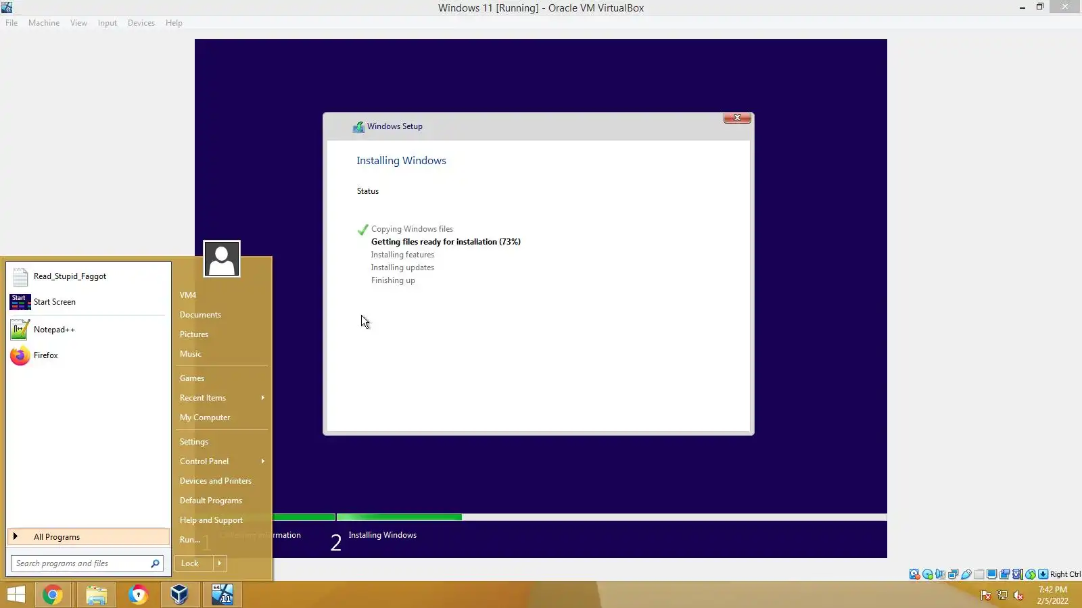Open the View menu in VirtualBox
The height and width of the screenshot is (608, 1082).
78,23
